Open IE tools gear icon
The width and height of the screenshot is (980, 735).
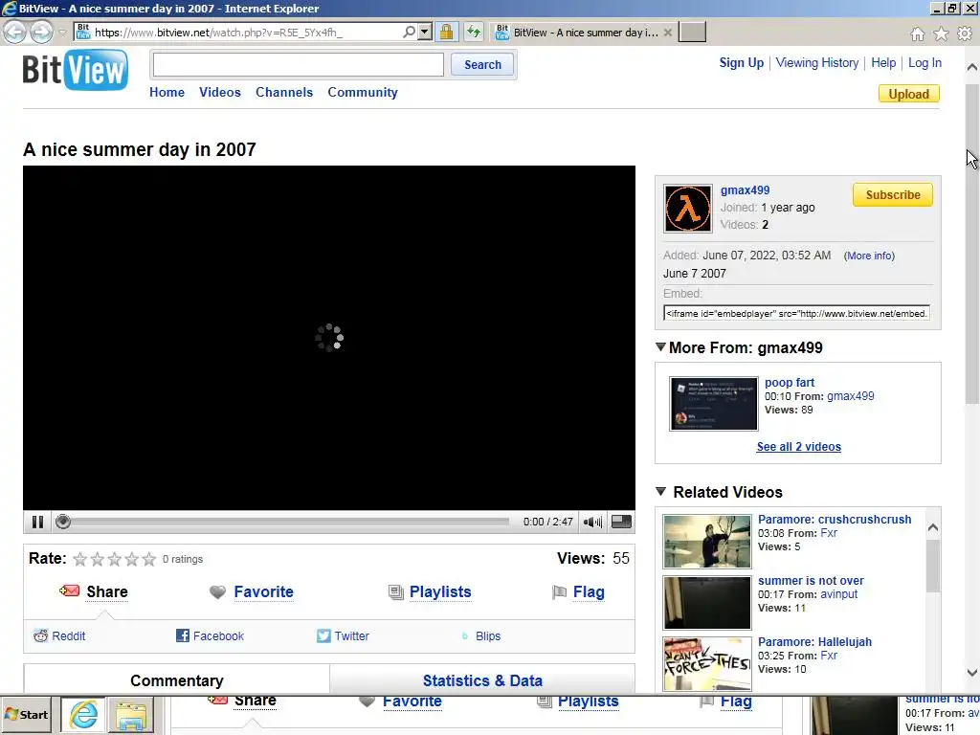tap(965, 33)
